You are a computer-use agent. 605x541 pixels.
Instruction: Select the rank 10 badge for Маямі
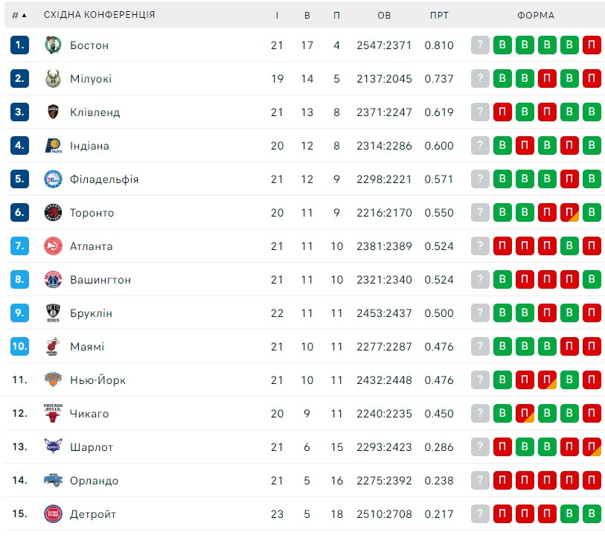click(19, 346)
